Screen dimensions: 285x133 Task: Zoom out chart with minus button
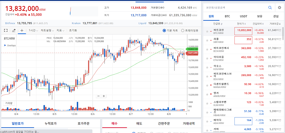(x=98, y=96)
